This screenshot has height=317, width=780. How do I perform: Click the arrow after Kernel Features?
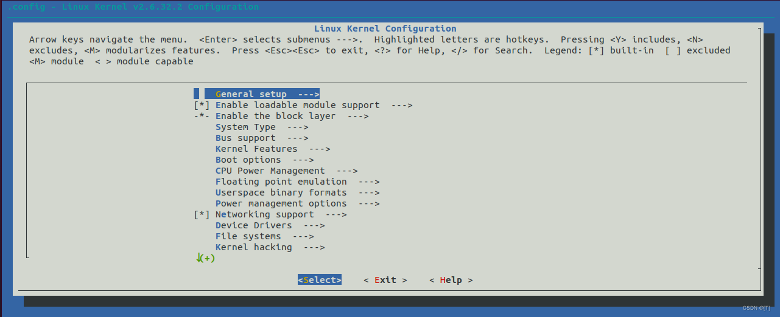point(320,149)
